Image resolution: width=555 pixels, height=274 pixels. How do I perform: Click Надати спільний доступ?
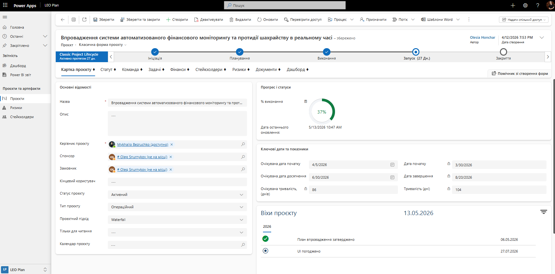524,20
